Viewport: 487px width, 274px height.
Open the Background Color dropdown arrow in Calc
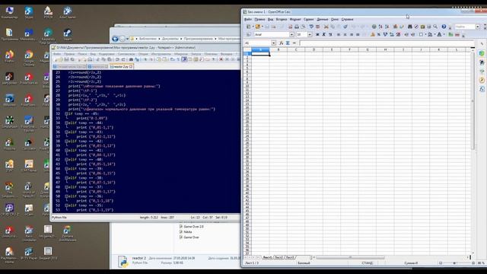coord(434,34)
